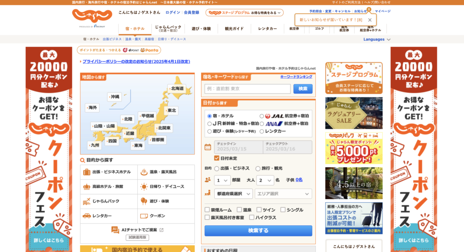Click the 検索する button

[x=258, y=230]
